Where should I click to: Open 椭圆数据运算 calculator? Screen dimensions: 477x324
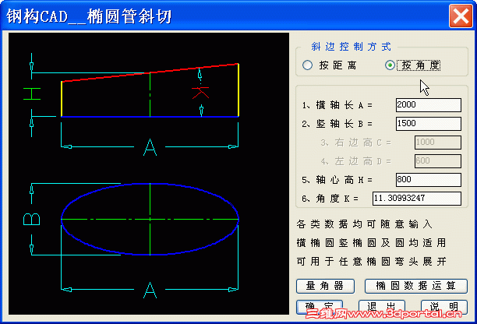[416, 286]
